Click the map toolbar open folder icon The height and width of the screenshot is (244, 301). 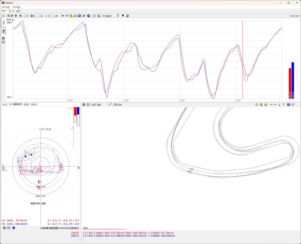click(266, 105)
